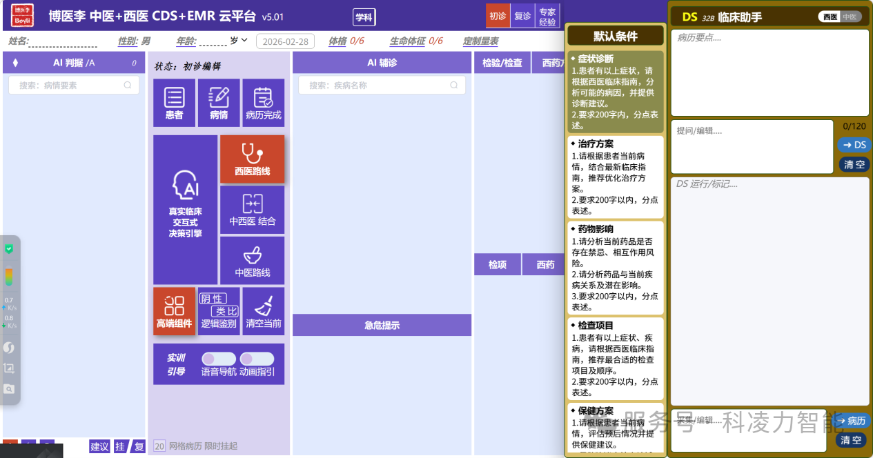Open the 岁 age unit dropdown

(239, 41)
